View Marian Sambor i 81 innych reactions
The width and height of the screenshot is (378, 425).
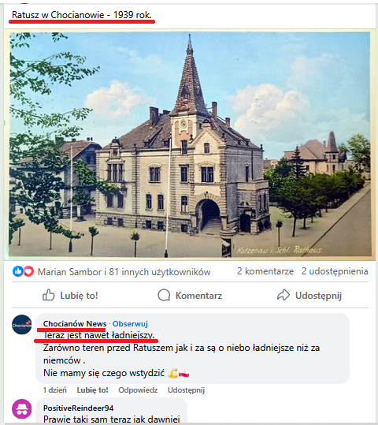[124, 271]
